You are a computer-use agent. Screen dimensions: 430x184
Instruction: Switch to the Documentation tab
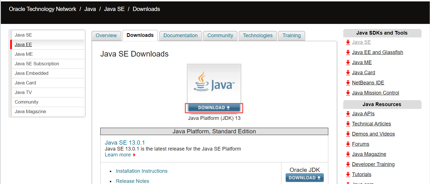coord(181,36)
